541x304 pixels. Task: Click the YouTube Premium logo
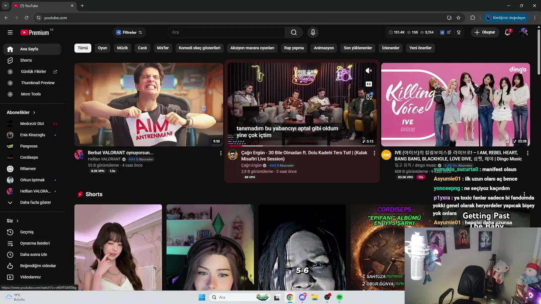point(34,33)
